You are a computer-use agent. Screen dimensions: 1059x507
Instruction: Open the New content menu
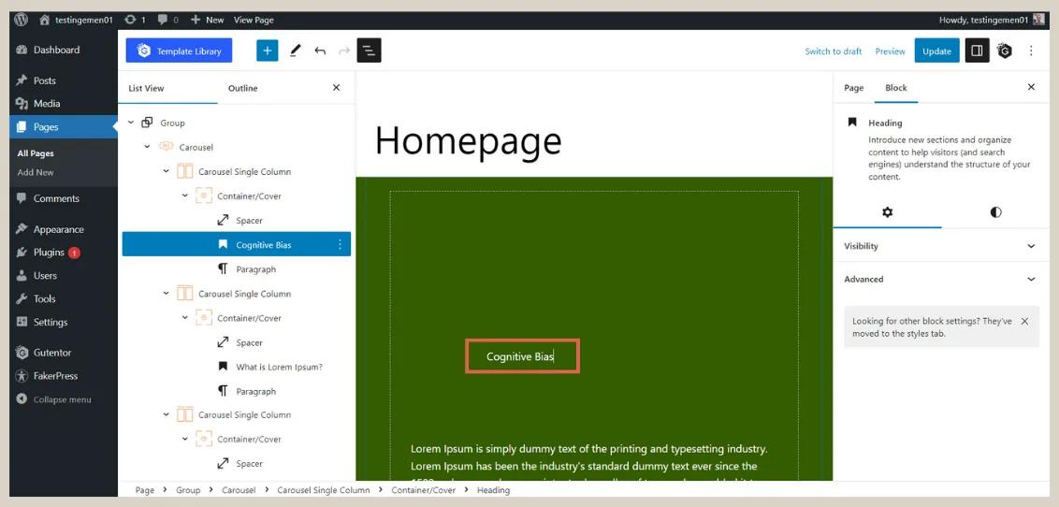pyautogui.click(x=207, y=20)
